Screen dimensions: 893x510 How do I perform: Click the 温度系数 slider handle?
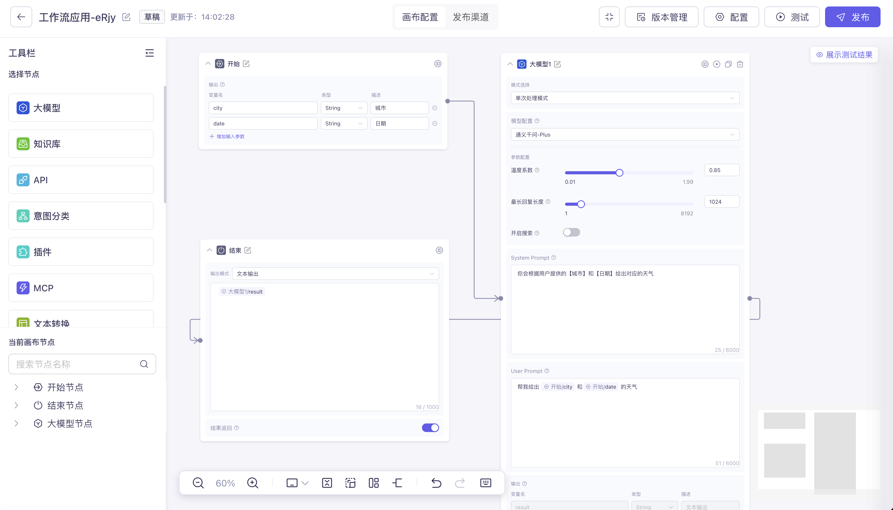pyautogui.click(x=619, y=173)
